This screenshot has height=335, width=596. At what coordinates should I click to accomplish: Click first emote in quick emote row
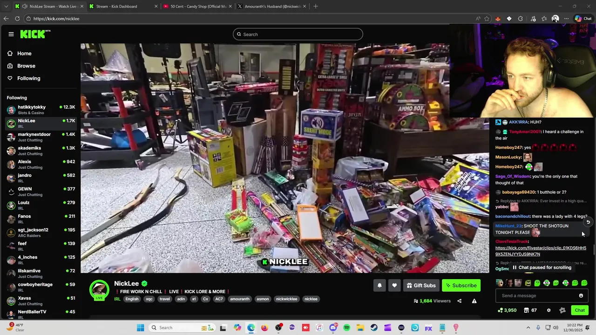pyautogui.click(x=500, y=283)
